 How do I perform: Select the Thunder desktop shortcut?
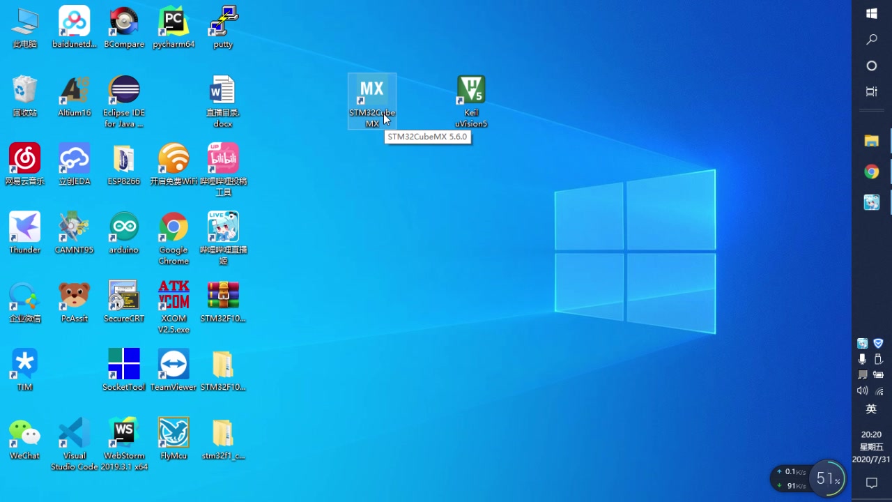[24, 233]
